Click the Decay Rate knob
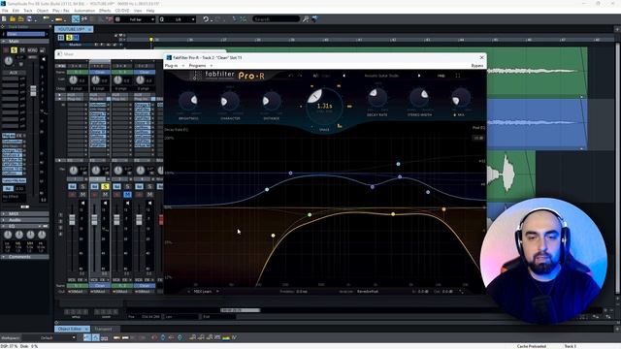The image size is (621, 349). click(377, 97)
